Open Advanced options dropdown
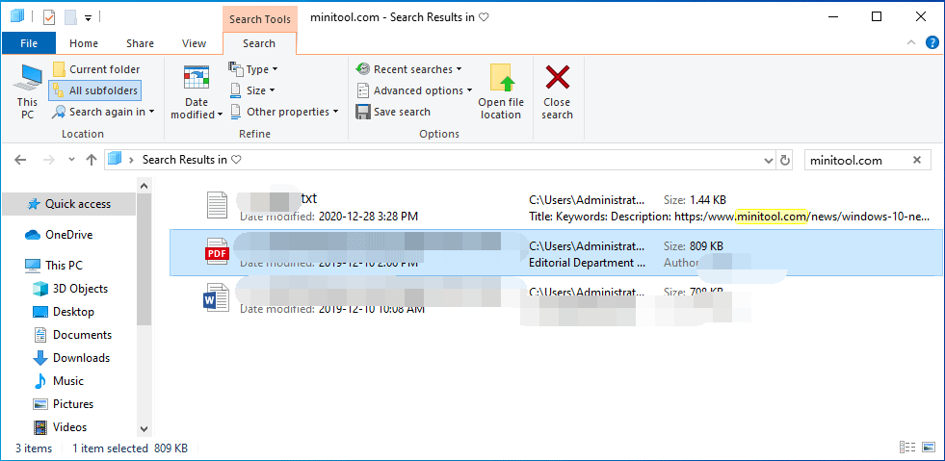Viewport: 945px width, 461px height. point(414,90)
